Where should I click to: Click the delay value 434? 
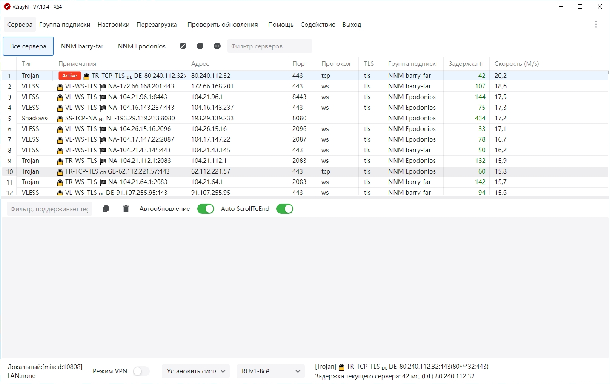click(x=480, y=118)
